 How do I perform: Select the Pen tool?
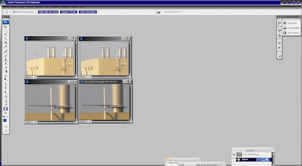[x=6, y=84]
